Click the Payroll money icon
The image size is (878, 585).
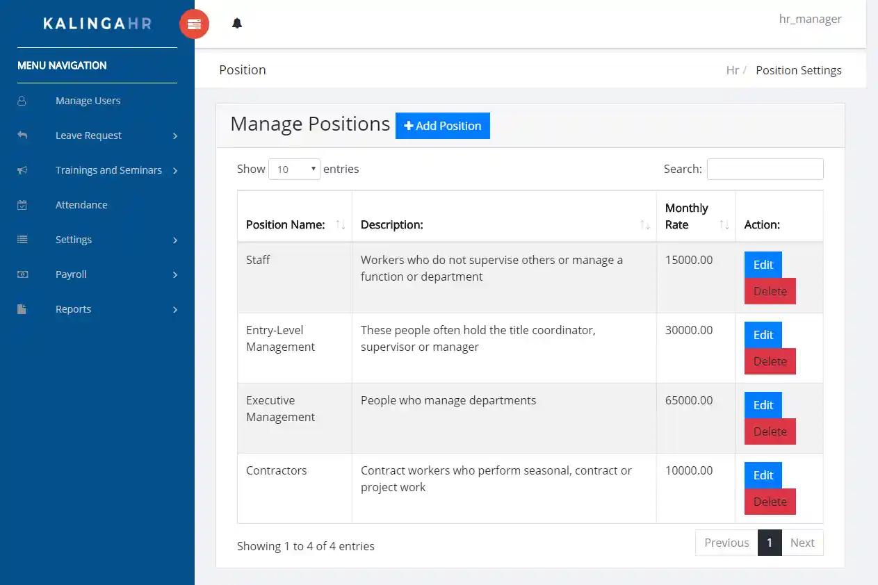click(22, 274)
